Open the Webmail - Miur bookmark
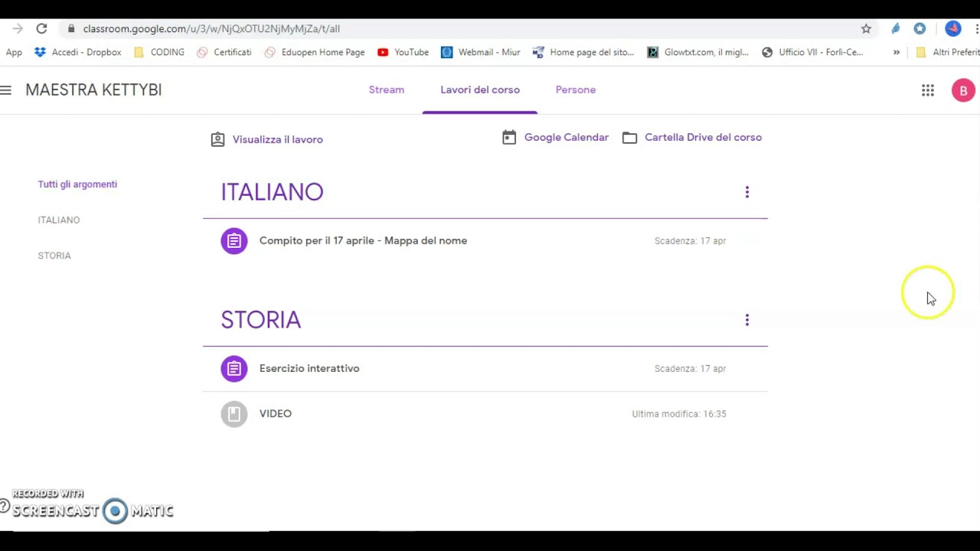The height and width of the screenshot is (551, 980). [481, 52]
